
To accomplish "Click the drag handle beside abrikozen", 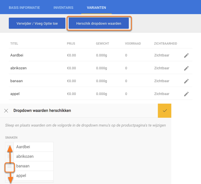I will click(x=10, y=157).
